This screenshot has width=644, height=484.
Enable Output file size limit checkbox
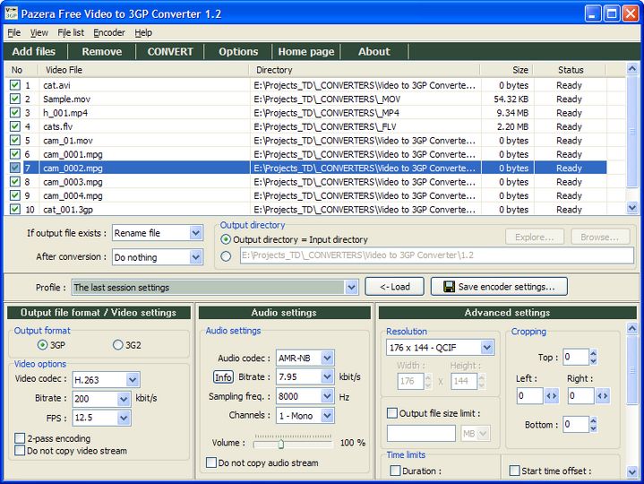[x=392, y=413]
